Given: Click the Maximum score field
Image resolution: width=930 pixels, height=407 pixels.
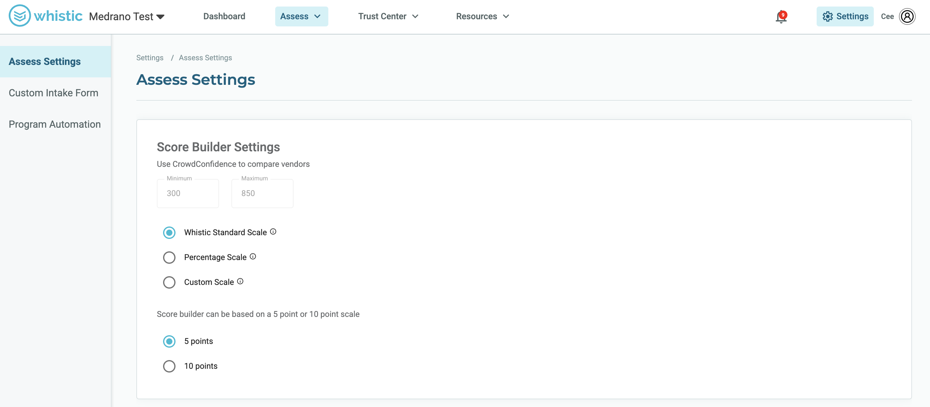Looking at the screenshot, I should point(262,193).
